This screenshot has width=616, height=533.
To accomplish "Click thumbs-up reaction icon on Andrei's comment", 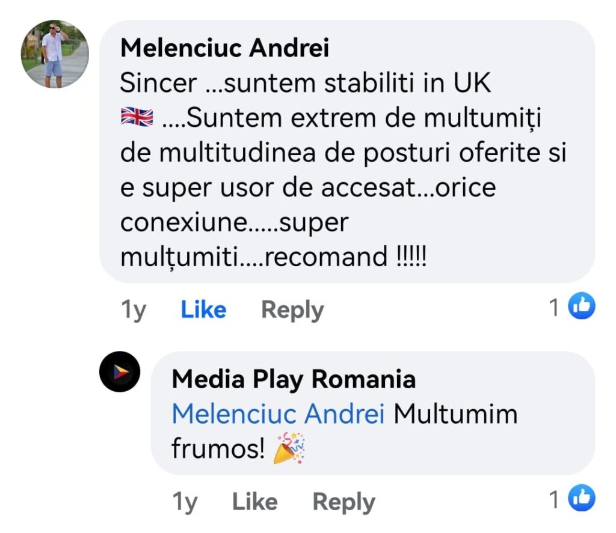I will click(x=582, y=307).
